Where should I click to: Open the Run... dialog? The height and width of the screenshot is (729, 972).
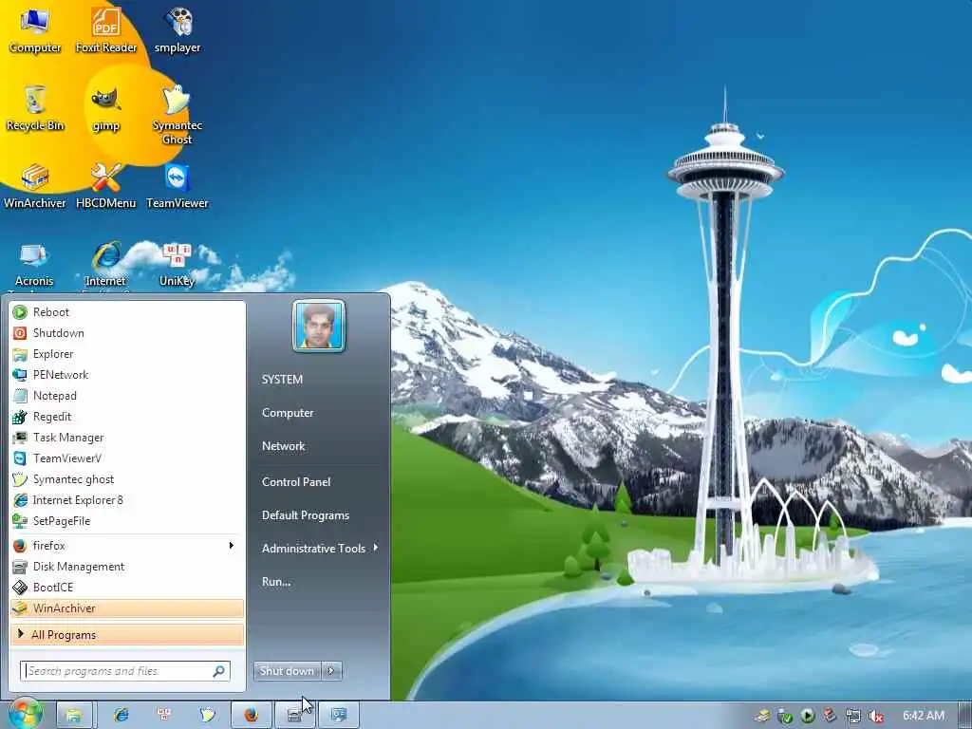tap(276, 582)
